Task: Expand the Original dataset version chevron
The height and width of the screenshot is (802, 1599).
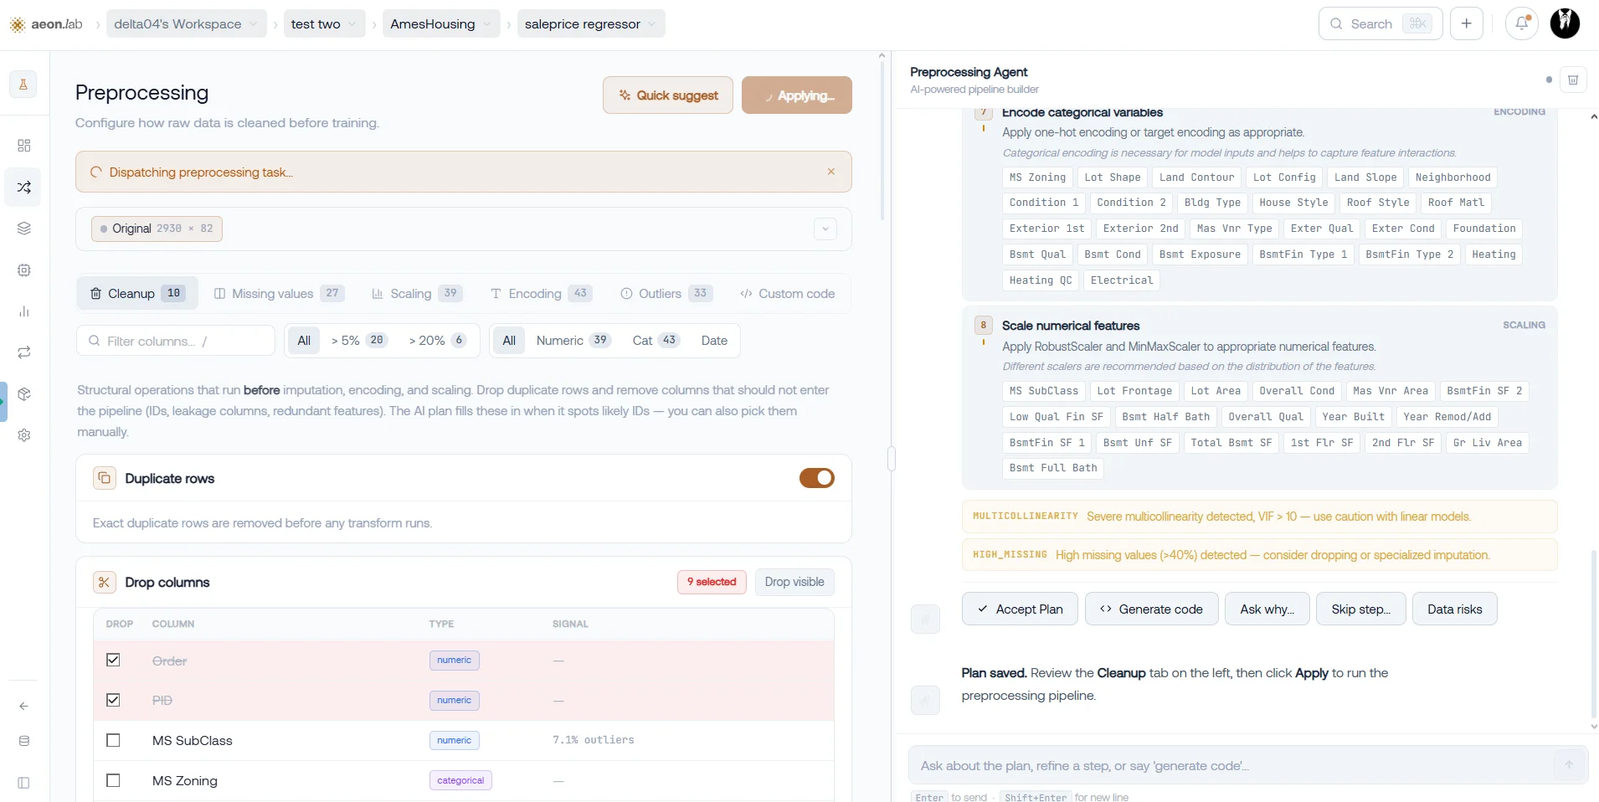Action: coord(825,229)
